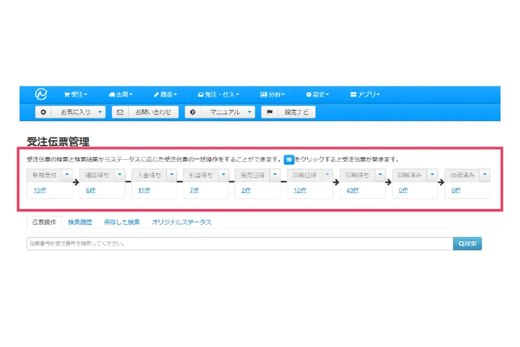Image resolution: width=520 pixels, height=347 pixels.
Task: Click the question mark manual icon
Action: tap(192, 112)
